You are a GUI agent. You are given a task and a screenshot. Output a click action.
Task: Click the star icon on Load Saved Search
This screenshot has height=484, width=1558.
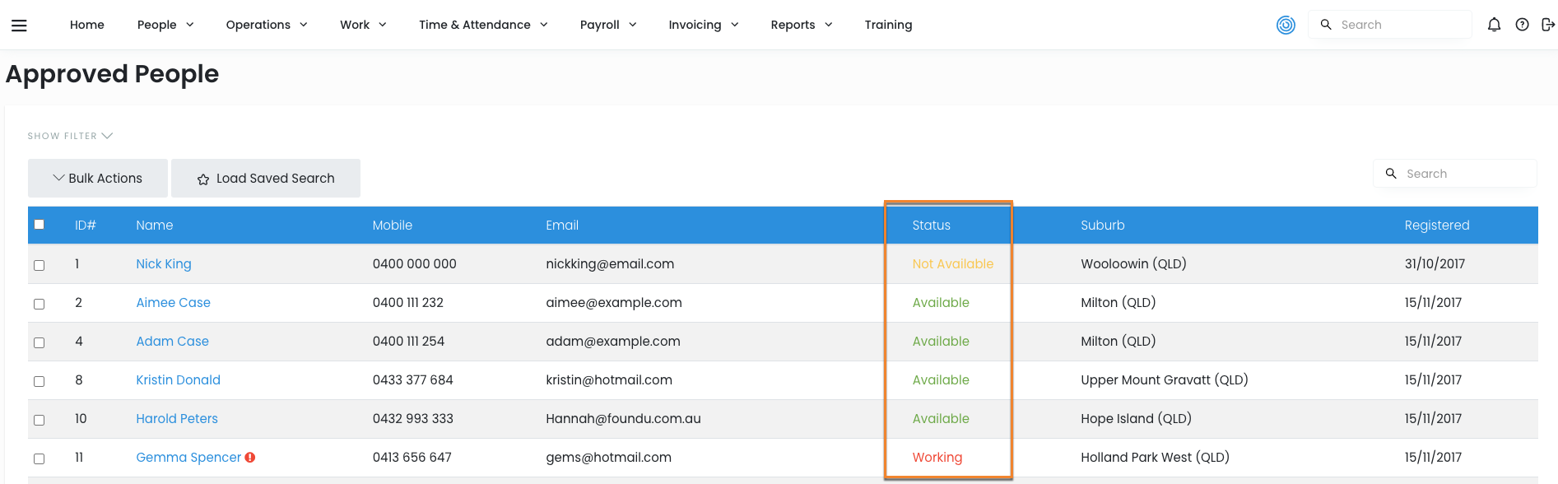coord(203,179)
